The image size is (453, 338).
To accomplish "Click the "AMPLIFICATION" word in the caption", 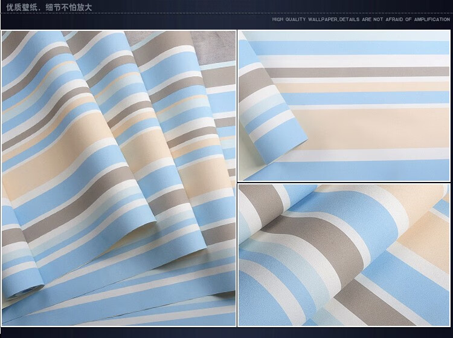I will tap(431, 19).
